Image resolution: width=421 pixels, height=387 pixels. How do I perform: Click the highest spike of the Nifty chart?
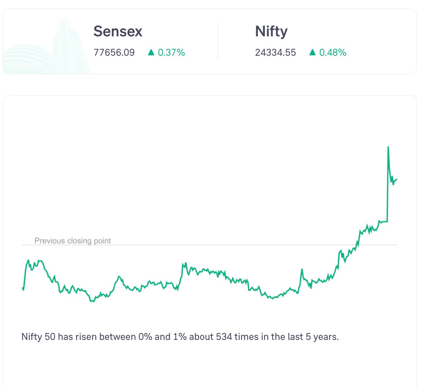pyautogui.click(x=388, y=147)
